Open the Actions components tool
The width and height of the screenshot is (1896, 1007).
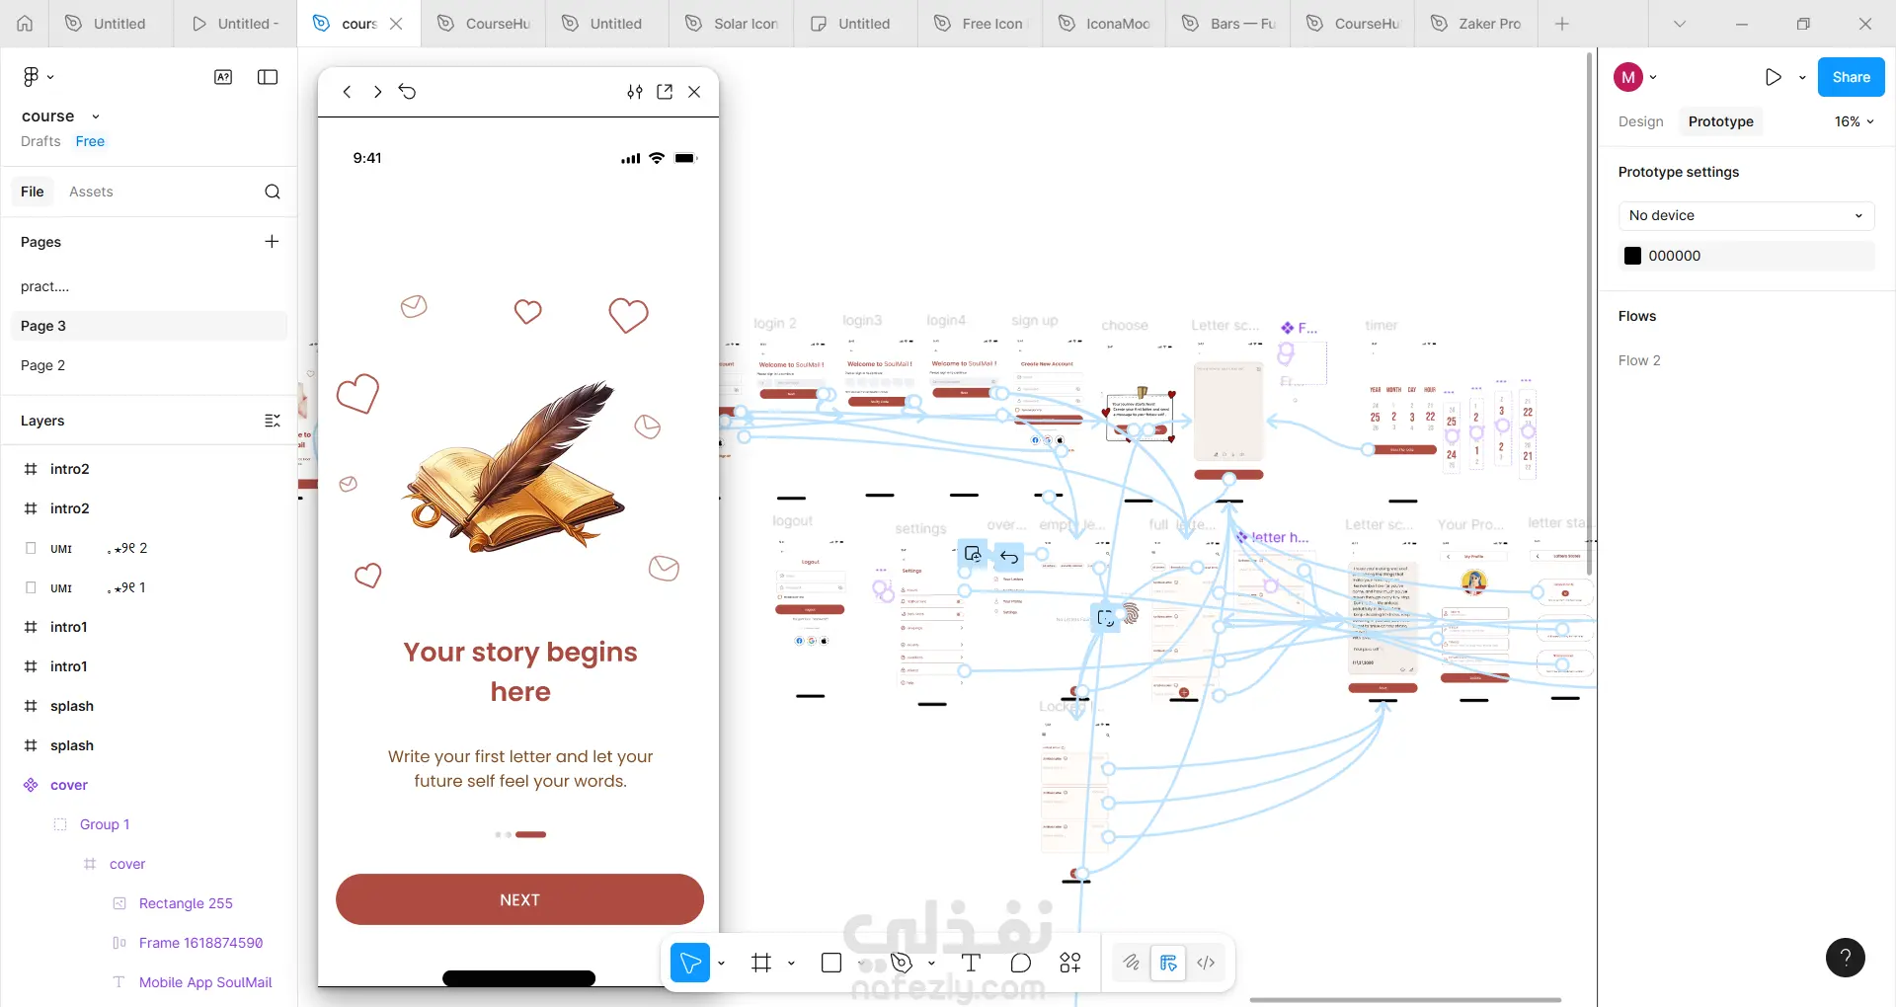1070,963
